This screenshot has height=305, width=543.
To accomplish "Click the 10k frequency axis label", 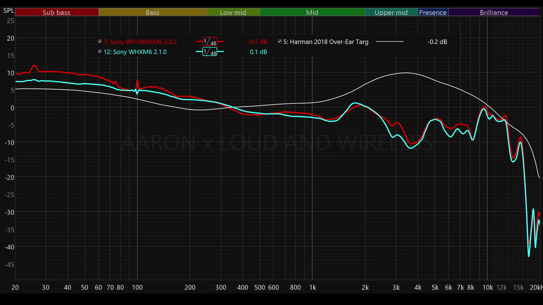I will 488,287.
